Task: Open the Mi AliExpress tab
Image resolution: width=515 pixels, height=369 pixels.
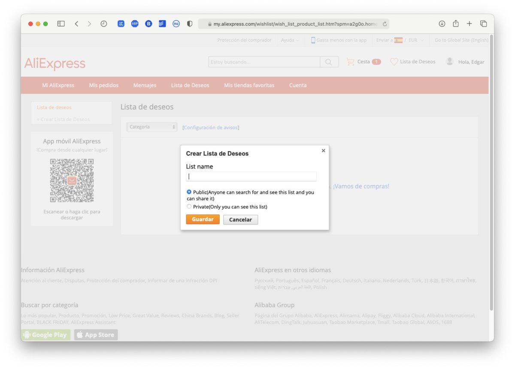Action: point(58,85)
